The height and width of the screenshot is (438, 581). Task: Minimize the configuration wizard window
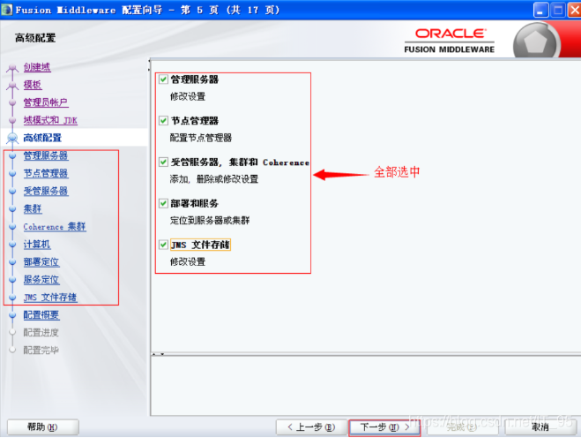pyautogui.click(x=541, y=10)
